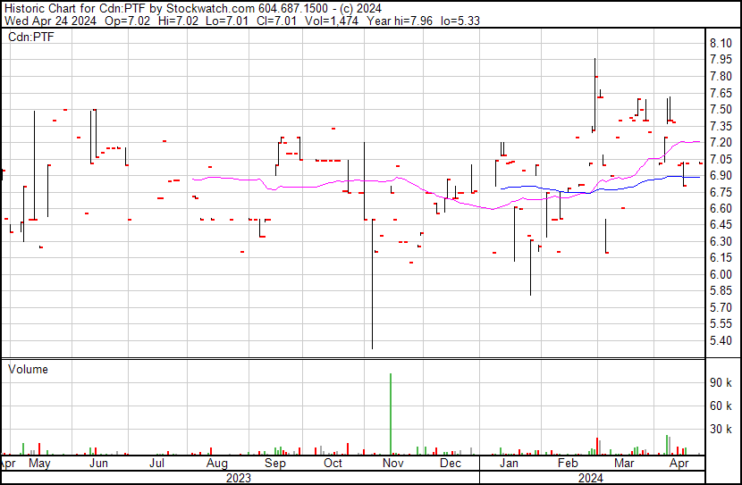Click the 30 k volume axis label
This screenshot has height=485, width=742.
pyautogui.click(x=722, y=429)
